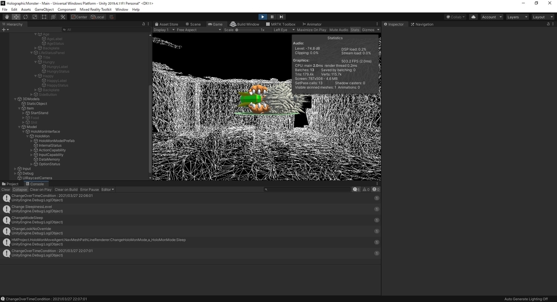Select the Rotate tool
557x302 pixels.
click(x=25, y=17)
